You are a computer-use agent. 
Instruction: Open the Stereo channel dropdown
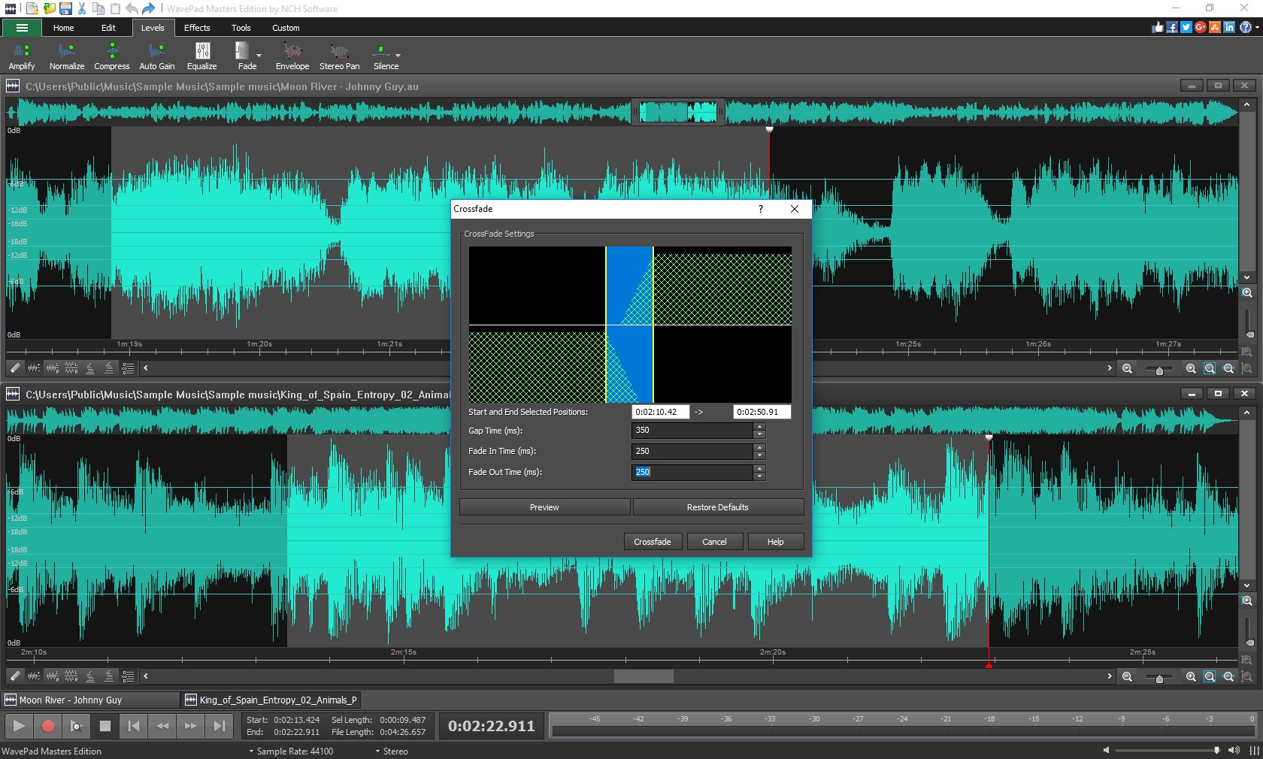click(392, 751)
